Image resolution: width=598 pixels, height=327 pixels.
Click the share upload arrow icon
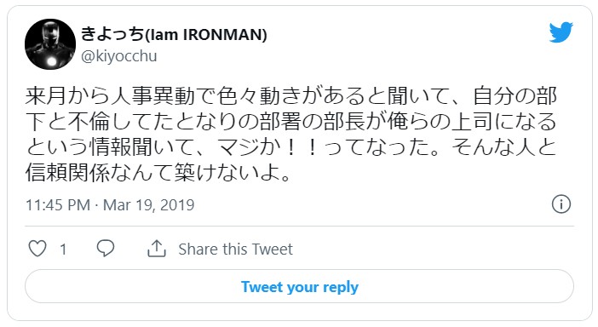(157, 249)
